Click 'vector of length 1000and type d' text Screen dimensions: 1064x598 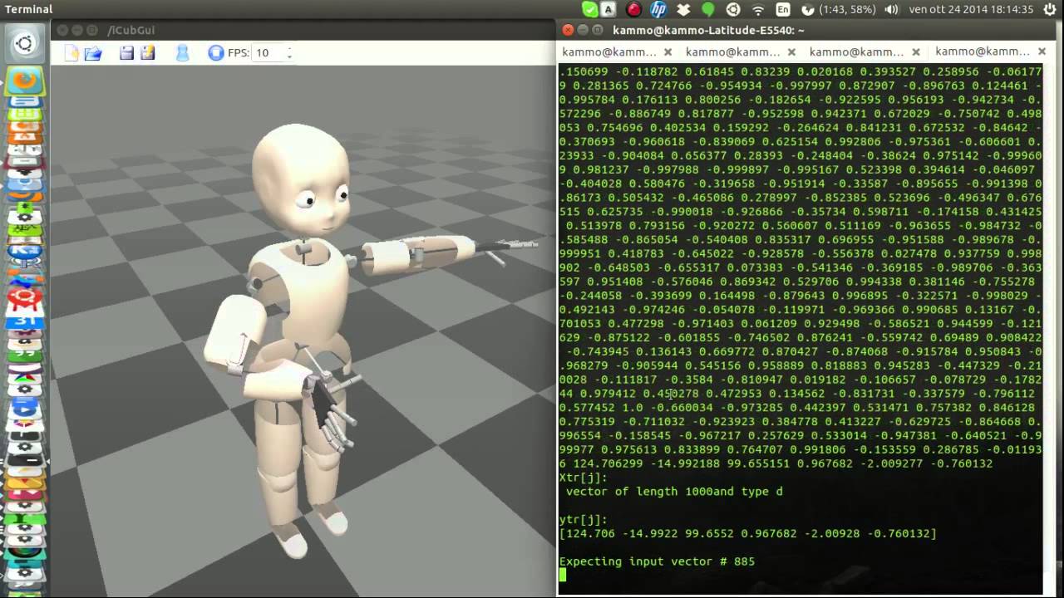(x=673, y=491)
